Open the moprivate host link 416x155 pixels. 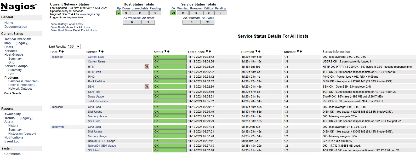pos(58,127)
